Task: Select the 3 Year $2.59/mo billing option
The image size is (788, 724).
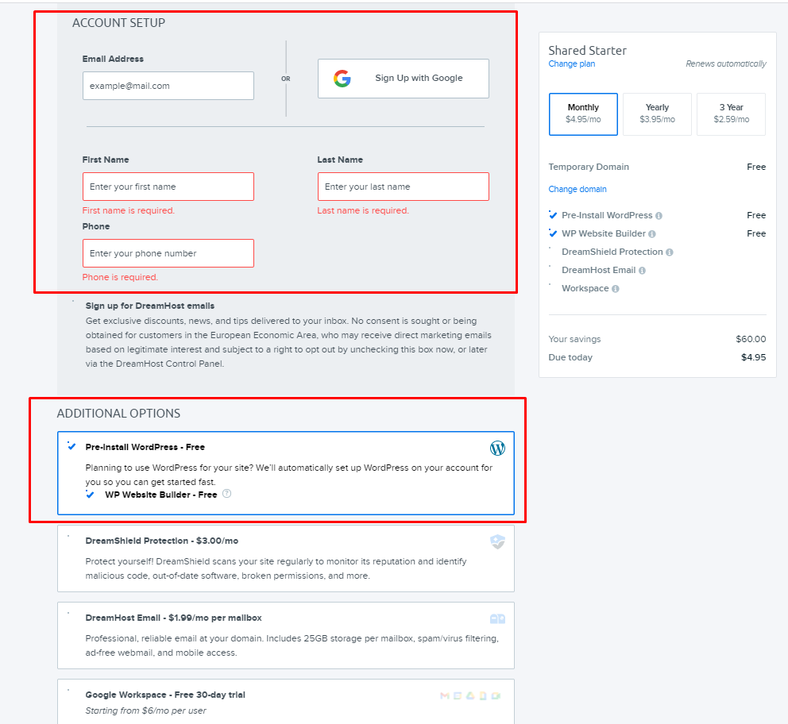Action: (x=732, y=114)
